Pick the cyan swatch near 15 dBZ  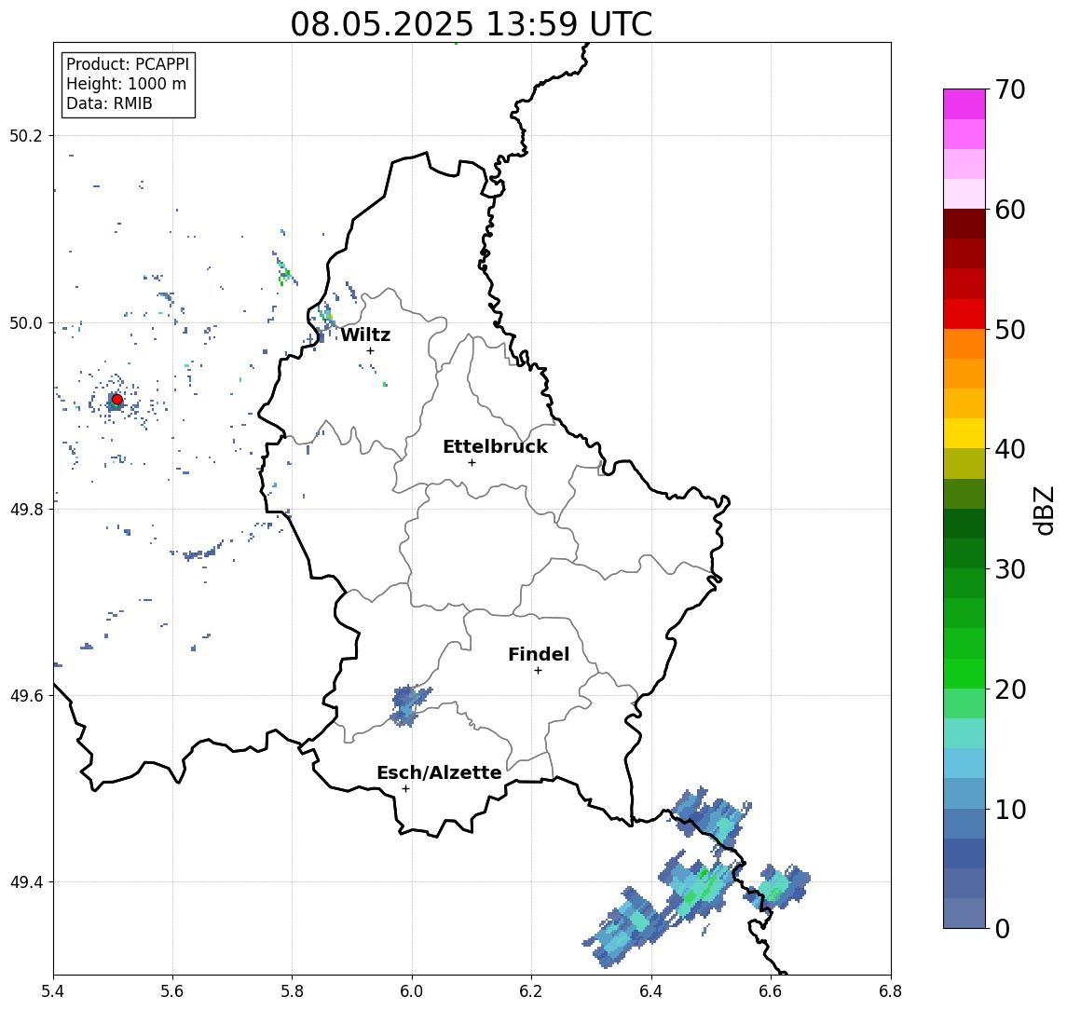pyautogui.click(x=964, y=733)
